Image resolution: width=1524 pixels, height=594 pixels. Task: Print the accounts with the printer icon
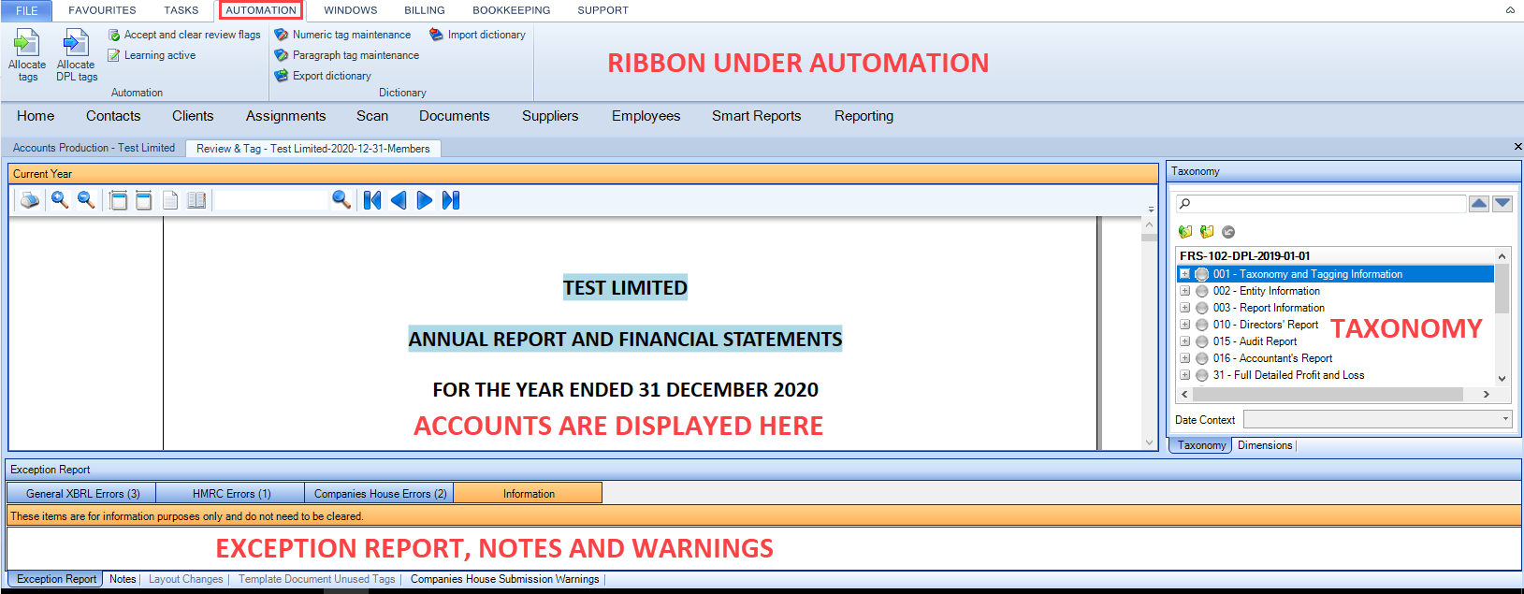[x=30, y=200]
